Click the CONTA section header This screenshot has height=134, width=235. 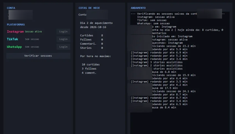[11, 8]
